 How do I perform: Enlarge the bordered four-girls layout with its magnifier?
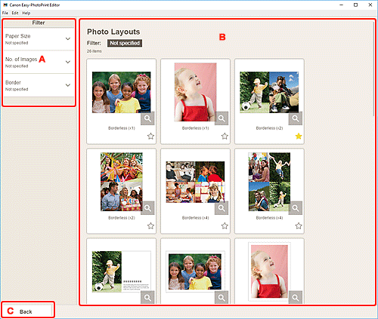coord(222,298)
